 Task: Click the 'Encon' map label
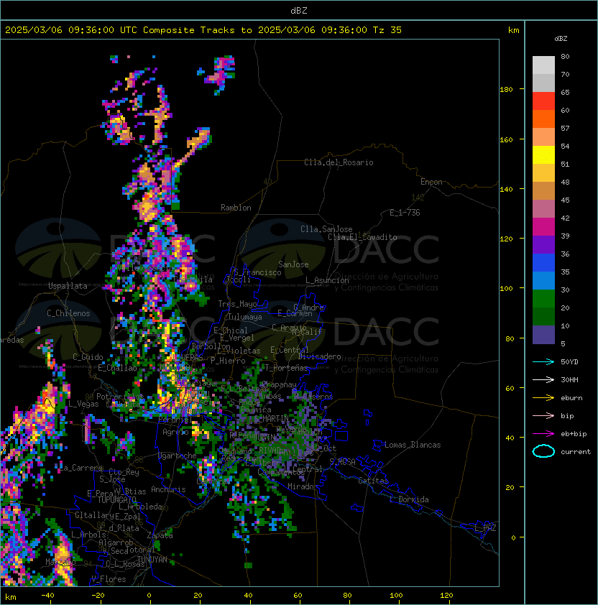(431, 182)
